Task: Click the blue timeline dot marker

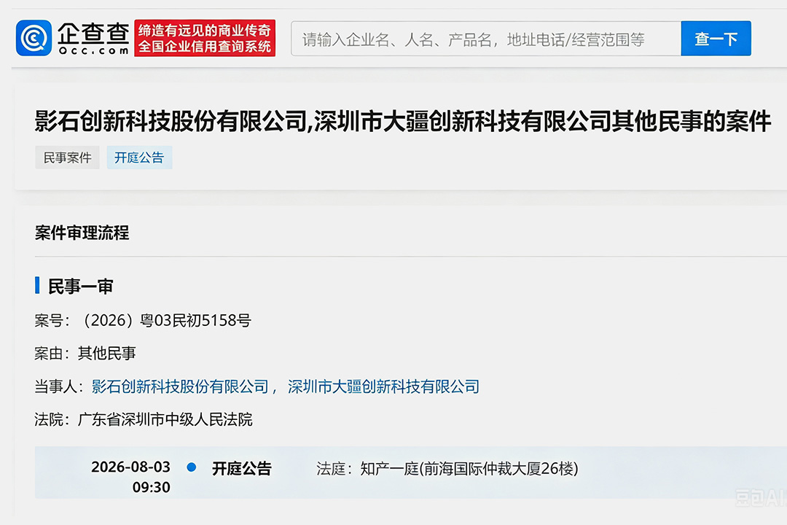Action: (x=191, y=467)
